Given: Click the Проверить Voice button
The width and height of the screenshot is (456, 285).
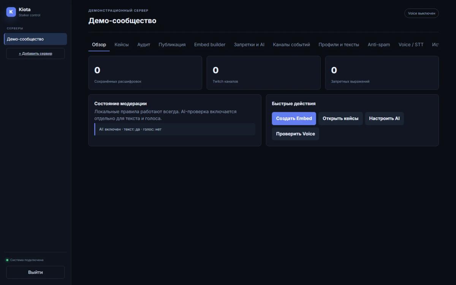Looking at the screenshot, I should click(x=295, y=134).
